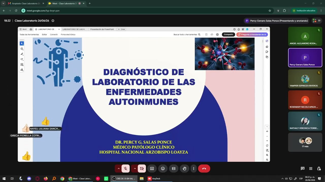This screenshot has height=182, width=325.
Task: Open Chrome tab search dropdown arrow
Action: coord(3,4)
